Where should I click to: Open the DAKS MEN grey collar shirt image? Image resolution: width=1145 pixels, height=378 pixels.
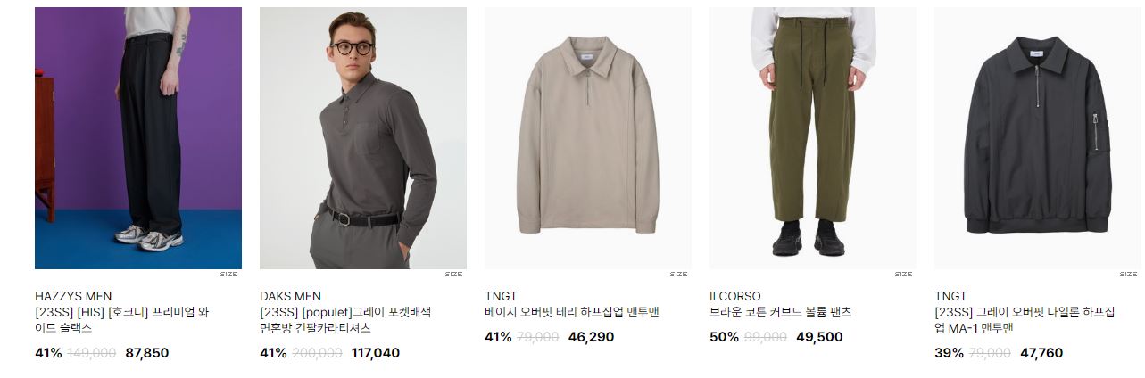click(363, 138)
